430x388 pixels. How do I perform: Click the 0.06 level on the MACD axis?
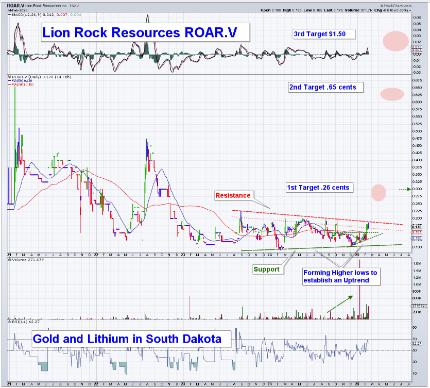(x=417, y=18)
